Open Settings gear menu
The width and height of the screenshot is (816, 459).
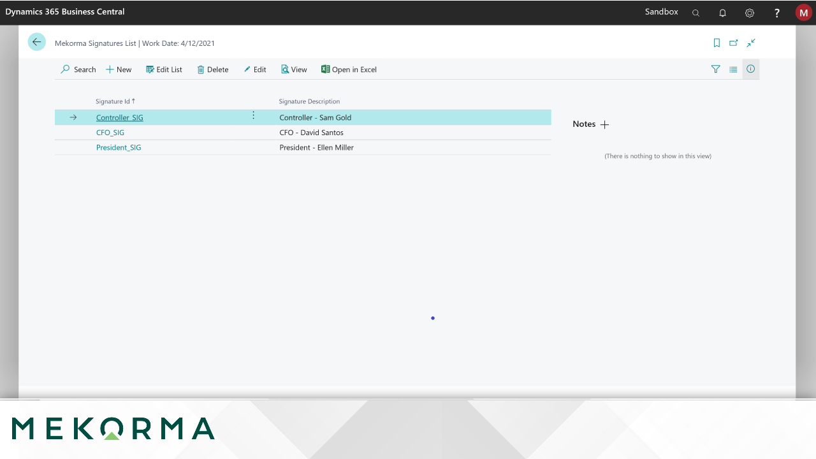(x=750, y=13)
